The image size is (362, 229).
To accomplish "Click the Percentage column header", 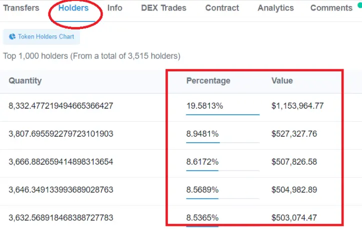I will [208, 81].
